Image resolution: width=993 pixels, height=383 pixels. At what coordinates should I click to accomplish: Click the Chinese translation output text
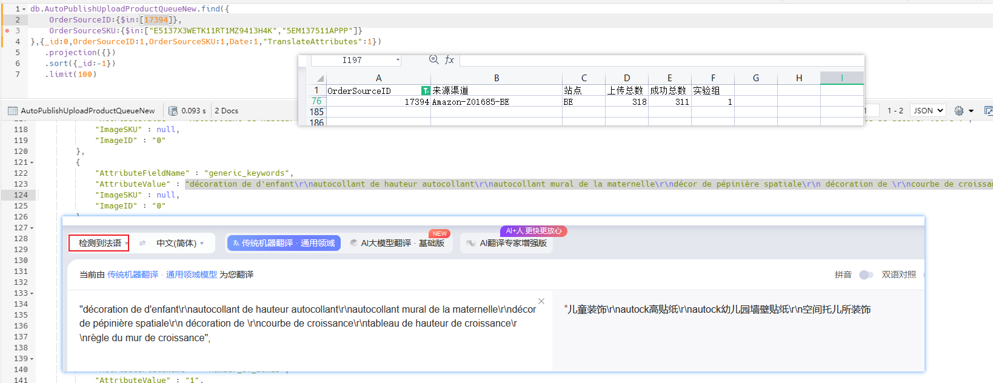point(718,310)
